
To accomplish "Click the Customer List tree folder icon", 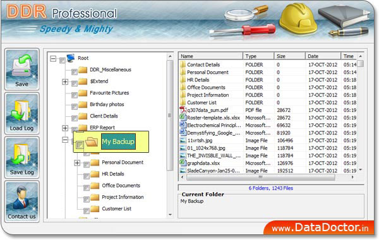I will [95, 209].
